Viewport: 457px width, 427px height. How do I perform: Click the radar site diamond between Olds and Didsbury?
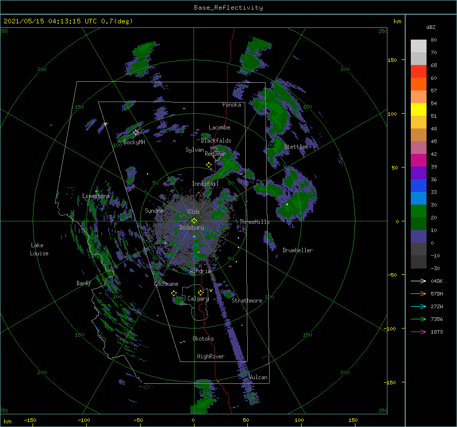click(x=194, y=221)
